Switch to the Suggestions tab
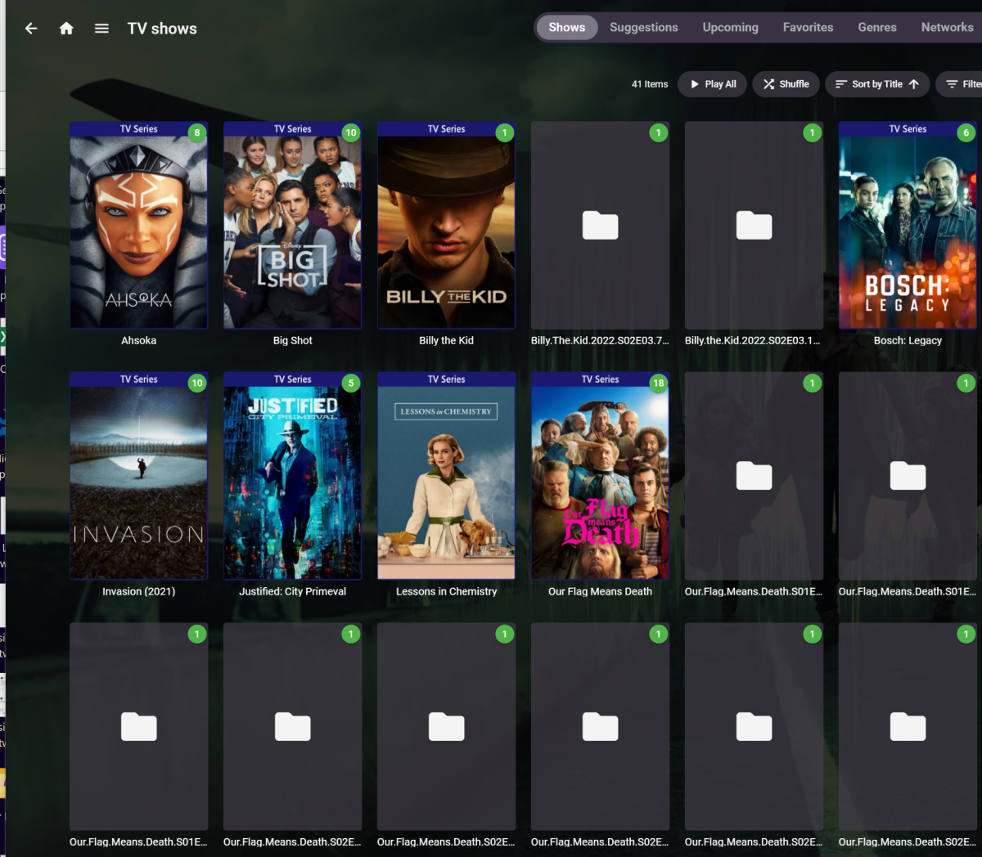The width and height of the screenshot is (982, 857). [643, 27]
